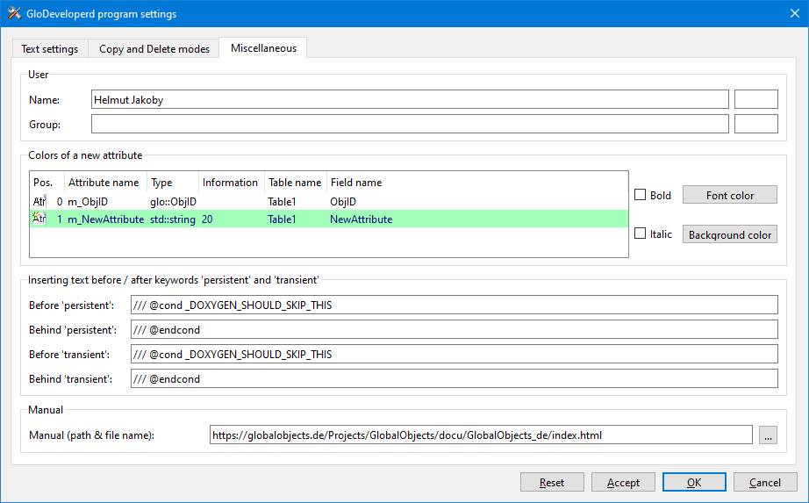Image resolution: width=809 pixels, height=503 pixels.
Task: Switch to the Text settings tab
Action: click(x=49, y=48)
